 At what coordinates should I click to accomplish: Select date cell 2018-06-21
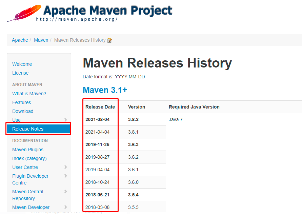tap(98, 195)
